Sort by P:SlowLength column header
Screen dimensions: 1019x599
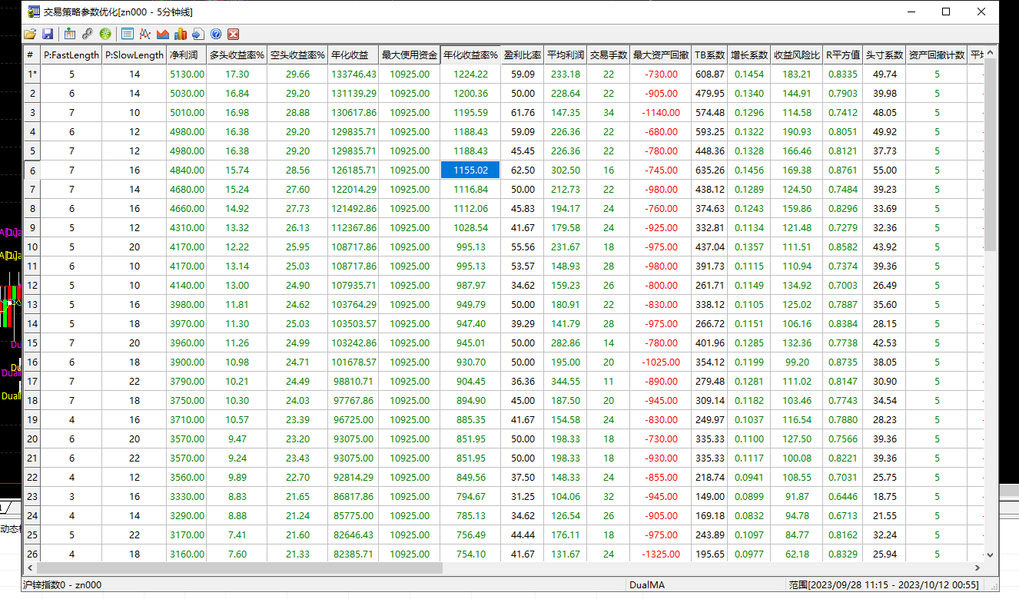(x=134, y=55)
